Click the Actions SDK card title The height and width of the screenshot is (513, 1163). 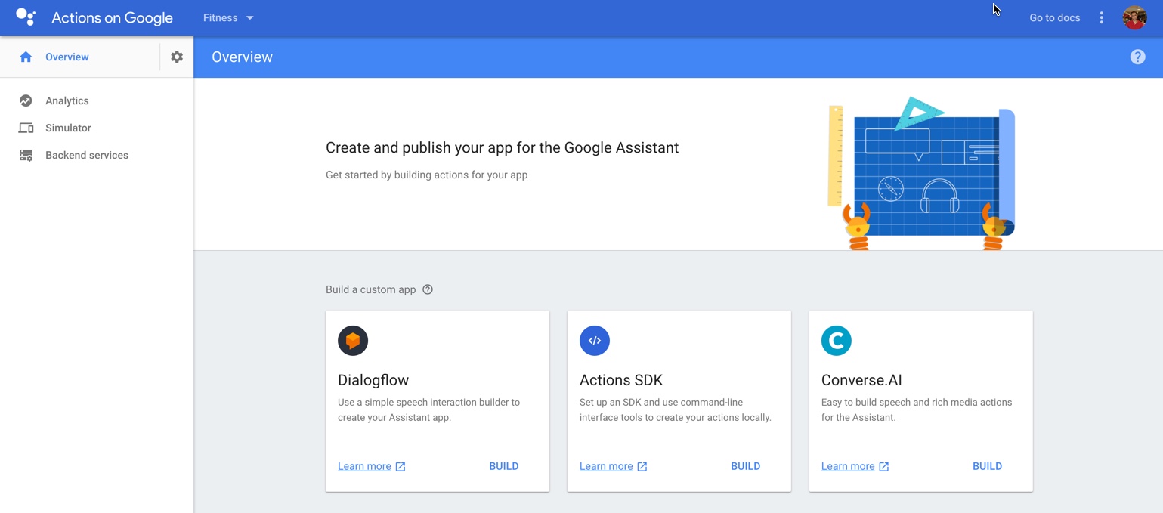(621, 380)
